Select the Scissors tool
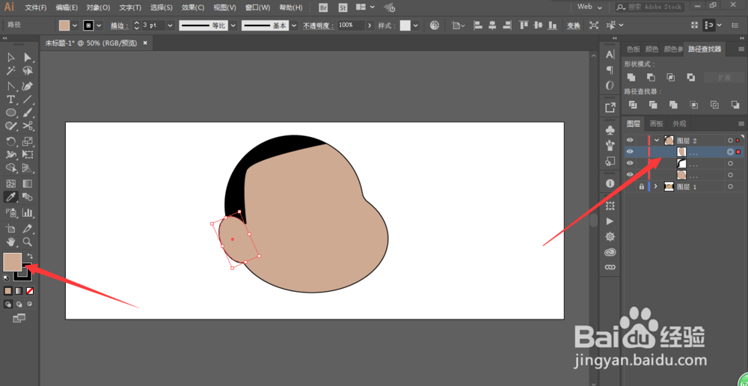This screenshot has height=386, width=748. click(28, 126)
